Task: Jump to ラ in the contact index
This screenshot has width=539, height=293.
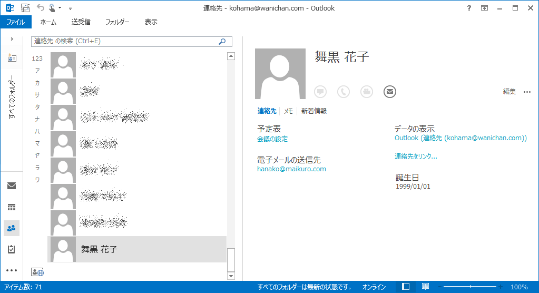Action: 37,168
